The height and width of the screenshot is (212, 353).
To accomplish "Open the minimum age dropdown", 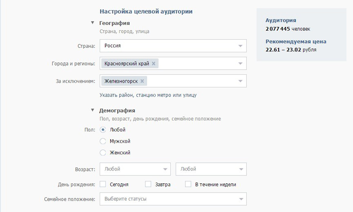I will click(135, 169).
